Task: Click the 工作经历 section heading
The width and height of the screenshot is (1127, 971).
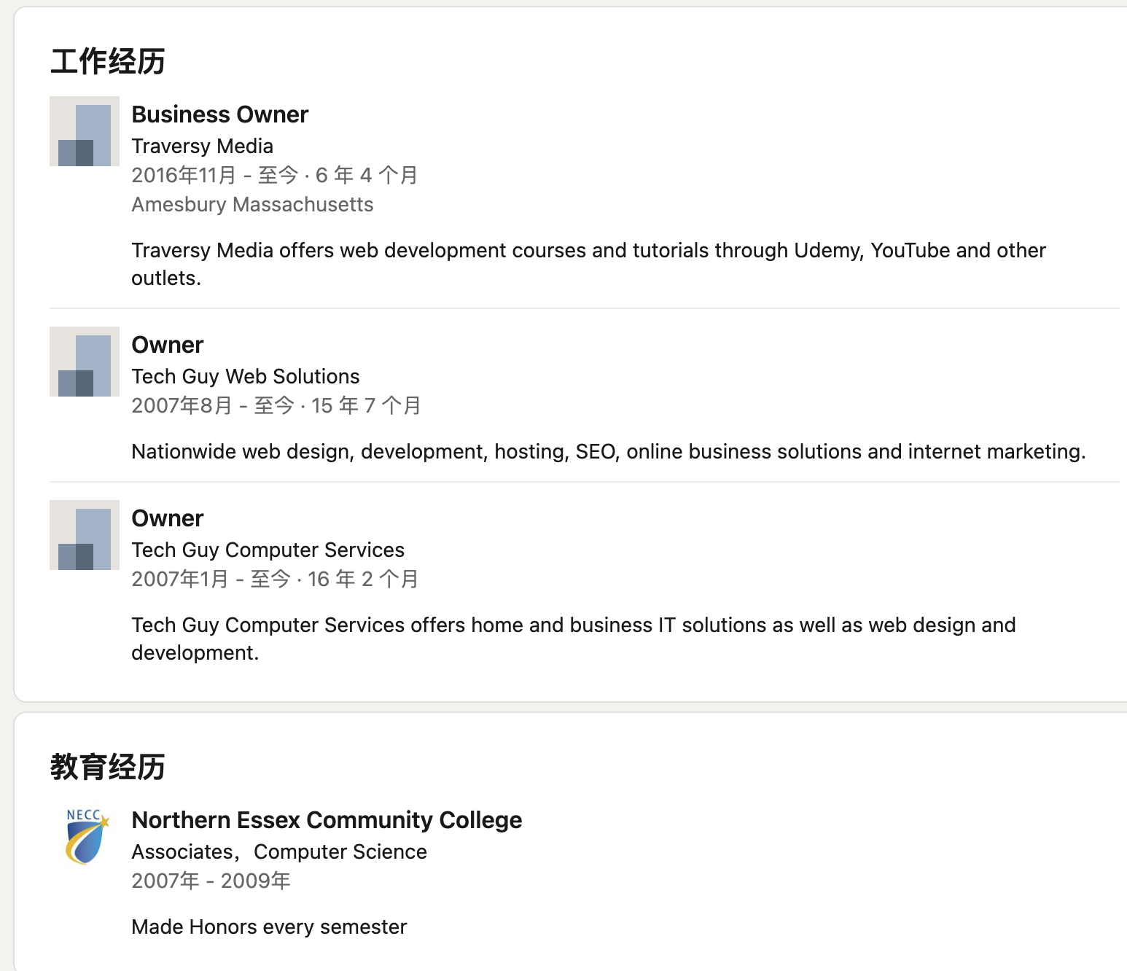Action: point(108,61)
